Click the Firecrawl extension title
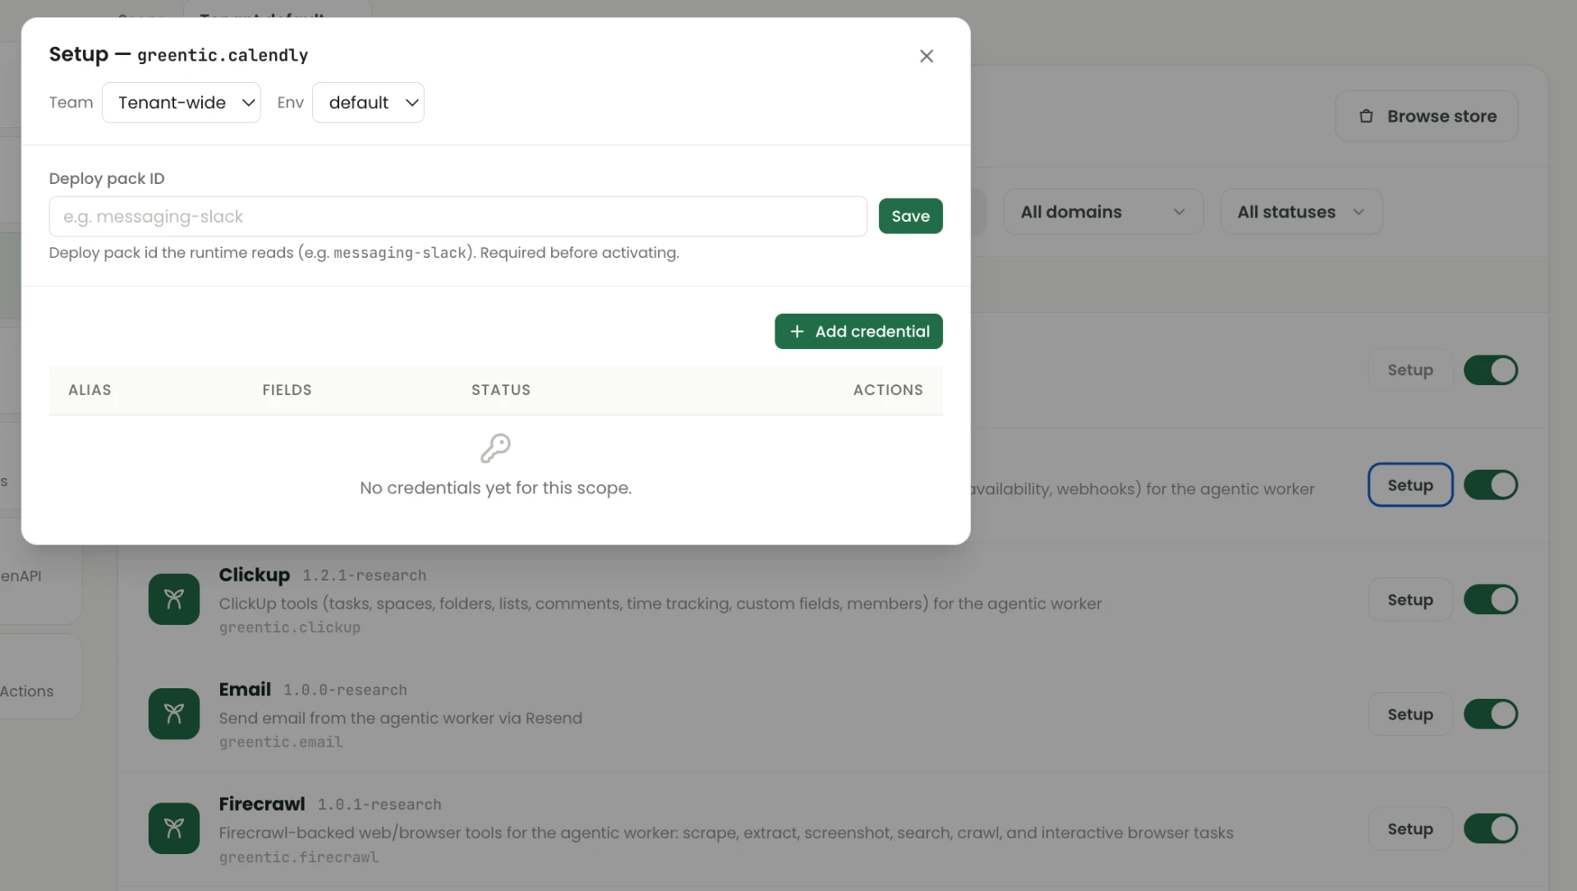Image resolution: width=1577 pixels, height=891 pixels. (x=262, y=804)
